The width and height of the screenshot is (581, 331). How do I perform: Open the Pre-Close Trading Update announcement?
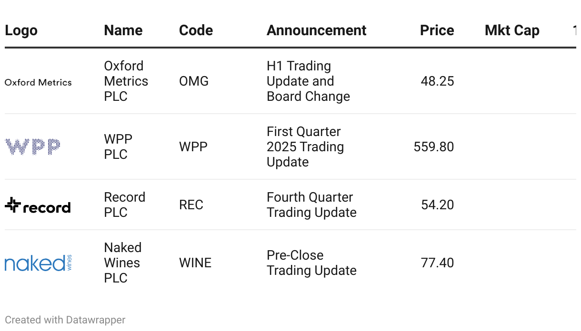coord(311,263)
